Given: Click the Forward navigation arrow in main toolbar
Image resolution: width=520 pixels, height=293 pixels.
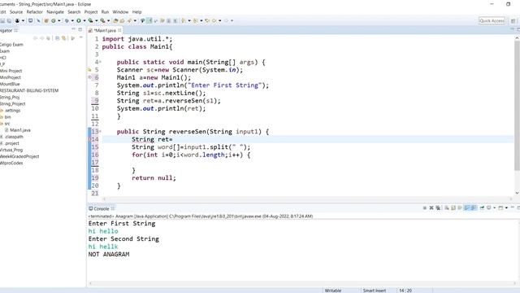Looking at the screenshot, I should pos(226,20).
